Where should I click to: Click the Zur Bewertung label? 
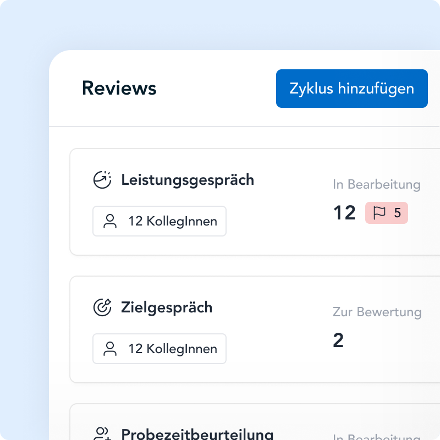click(377, 312)
